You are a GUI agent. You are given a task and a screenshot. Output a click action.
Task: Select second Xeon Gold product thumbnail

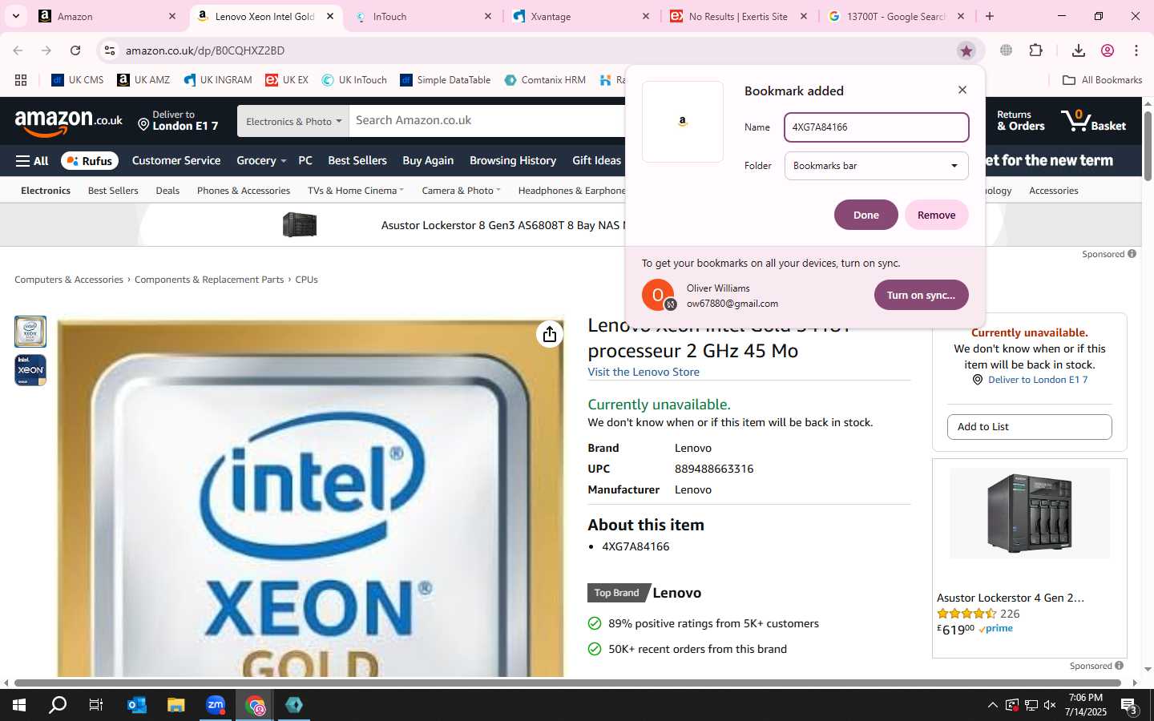click(30, 370)
